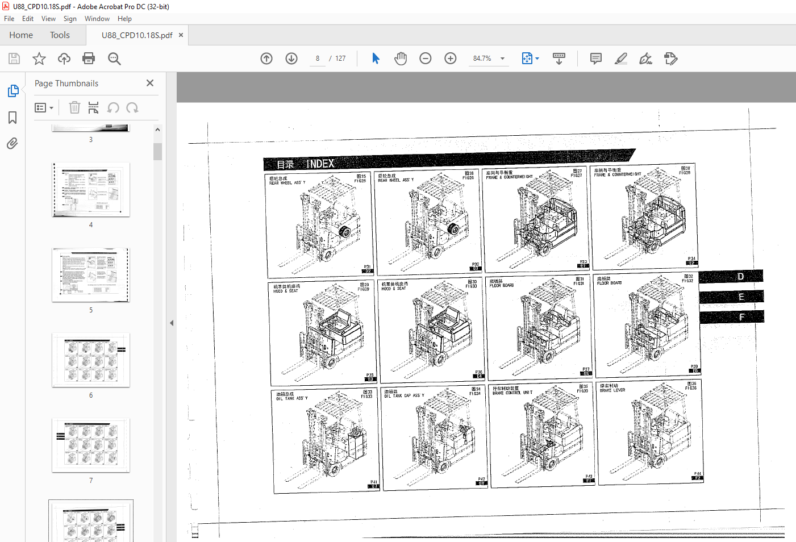Image resolution: width=796 pixels, height=542 pixels.
Task: Add file to favorites star
Action: (x=39, y=59)
